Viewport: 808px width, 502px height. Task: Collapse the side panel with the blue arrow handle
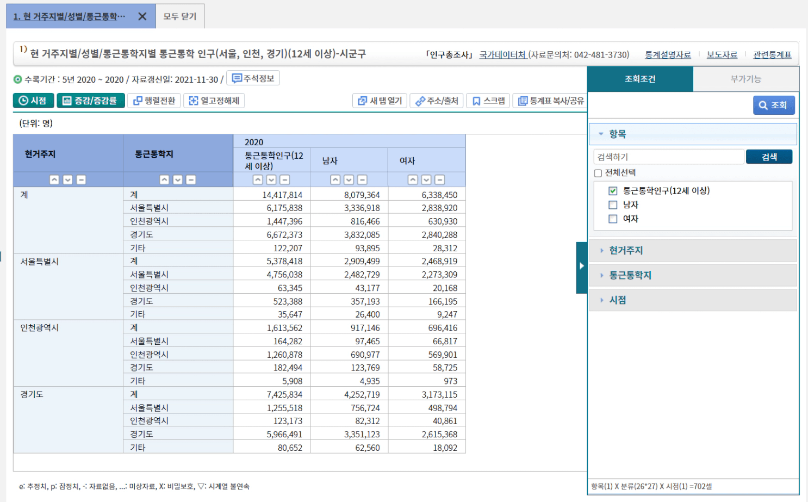581,267
